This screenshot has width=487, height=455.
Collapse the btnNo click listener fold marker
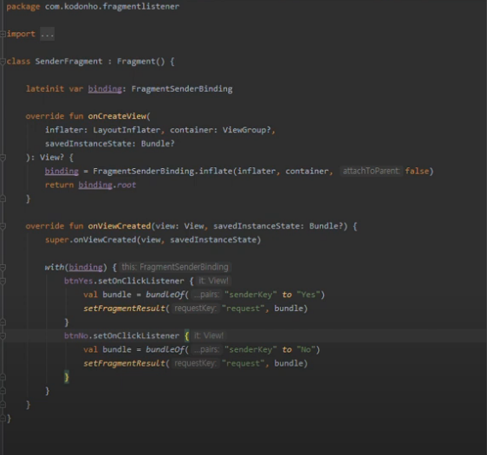click(3, 335)
